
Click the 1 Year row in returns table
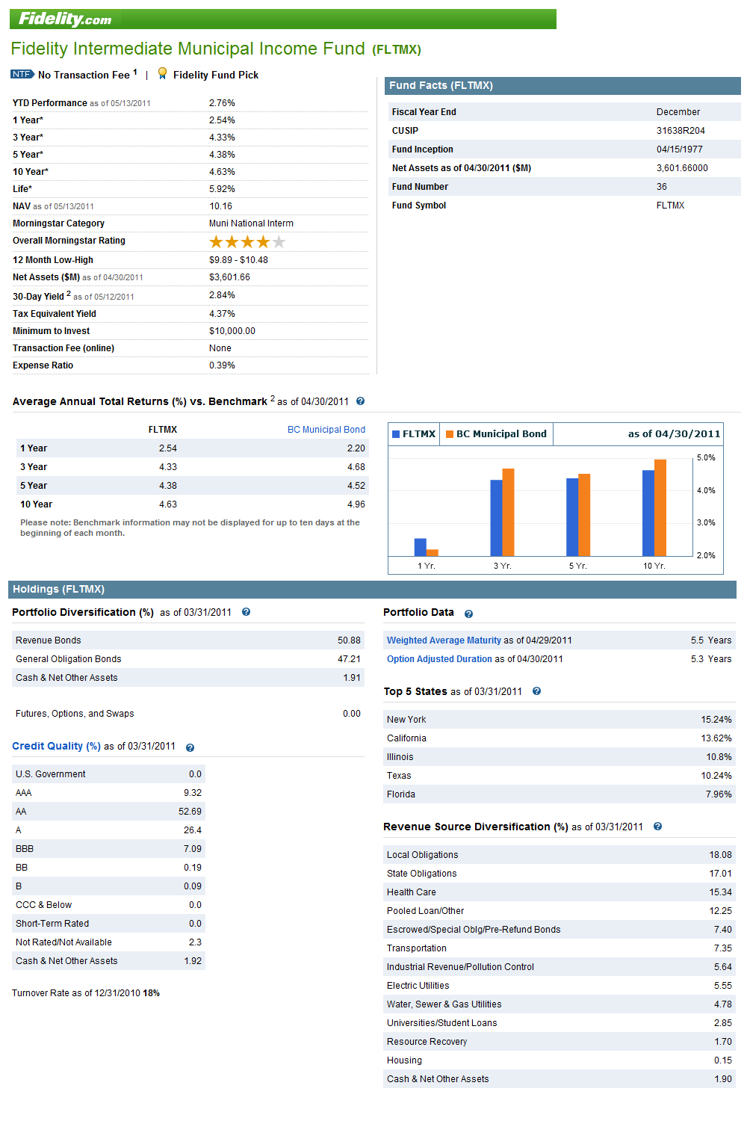click(x=193, y=448)
